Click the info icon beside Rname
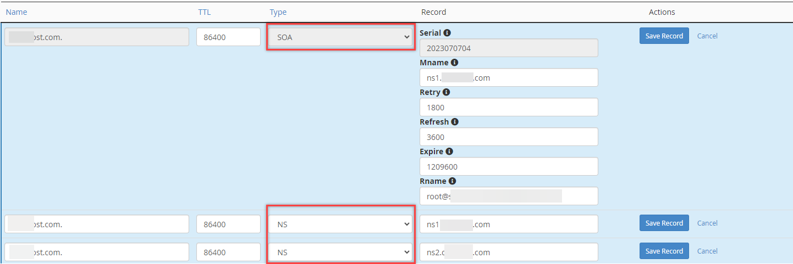The image size is (793, 264). tap(452, 181)
